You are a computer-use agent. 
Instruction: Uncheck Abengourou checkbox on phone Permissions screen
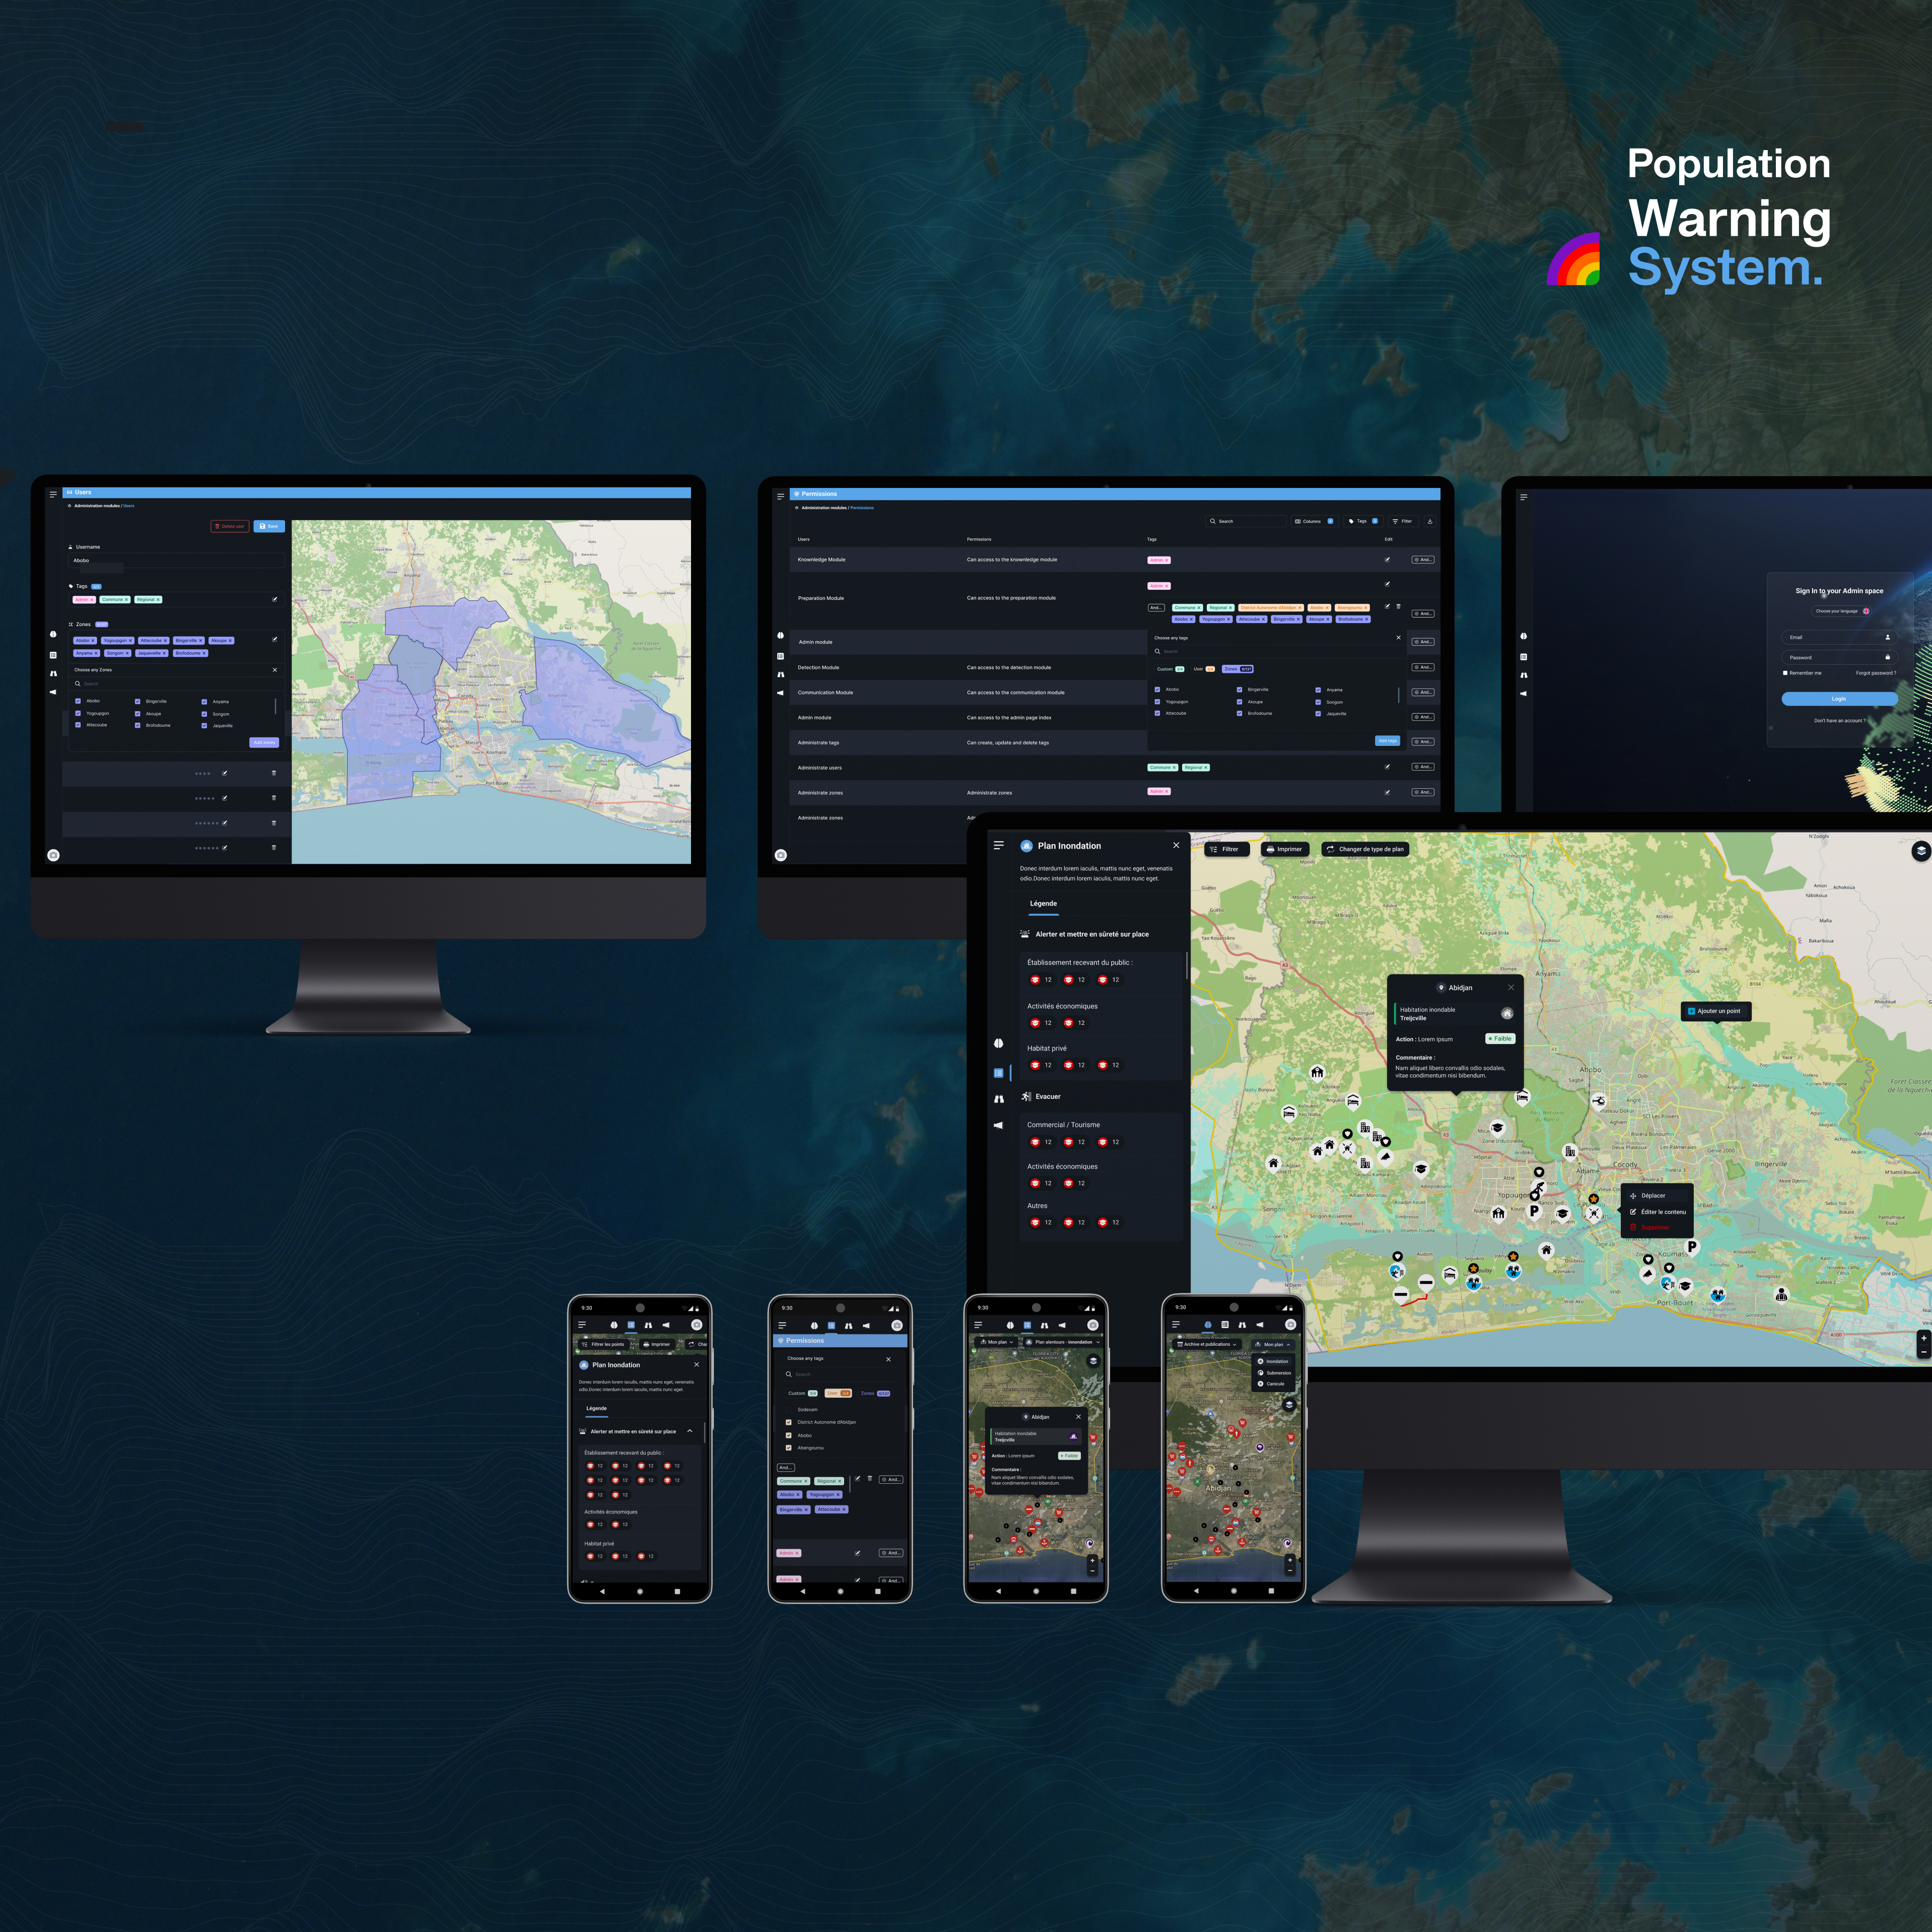click(788, 1447)
